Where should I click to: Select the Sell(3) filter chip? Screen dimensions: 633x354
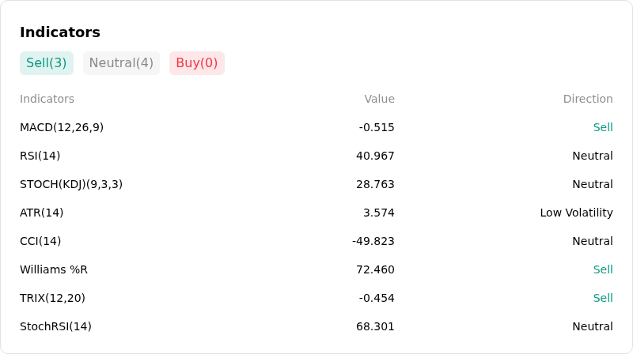[x=47, y=63]
